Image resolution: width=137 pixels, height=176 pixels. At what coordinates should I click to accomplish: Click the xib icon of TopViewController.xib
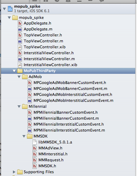[20, 47]
